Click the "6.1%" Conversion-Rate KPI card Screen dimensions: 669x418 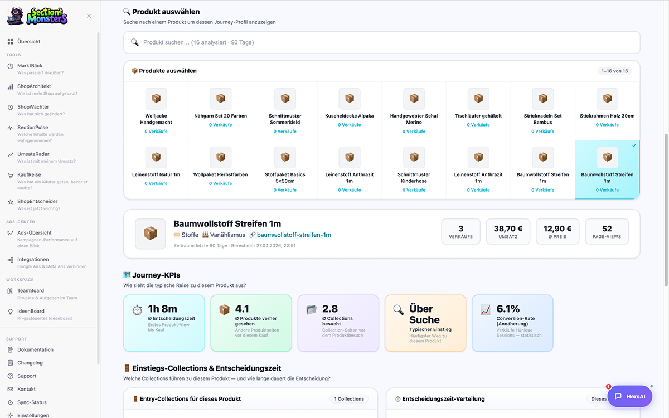512,323
